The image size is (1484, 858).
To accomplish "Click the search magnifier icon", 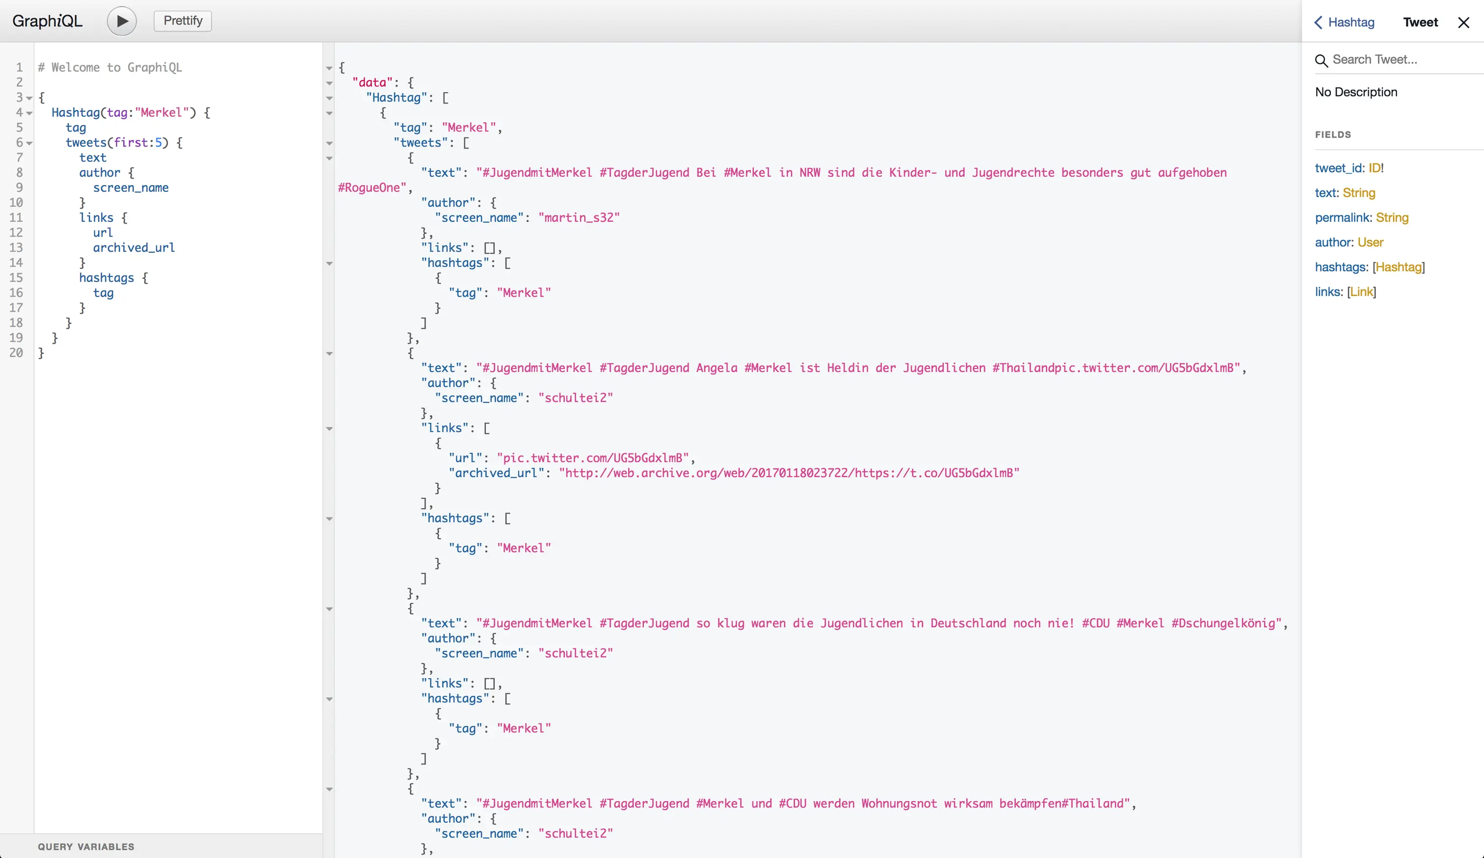I will click(x=1321, y=60).
